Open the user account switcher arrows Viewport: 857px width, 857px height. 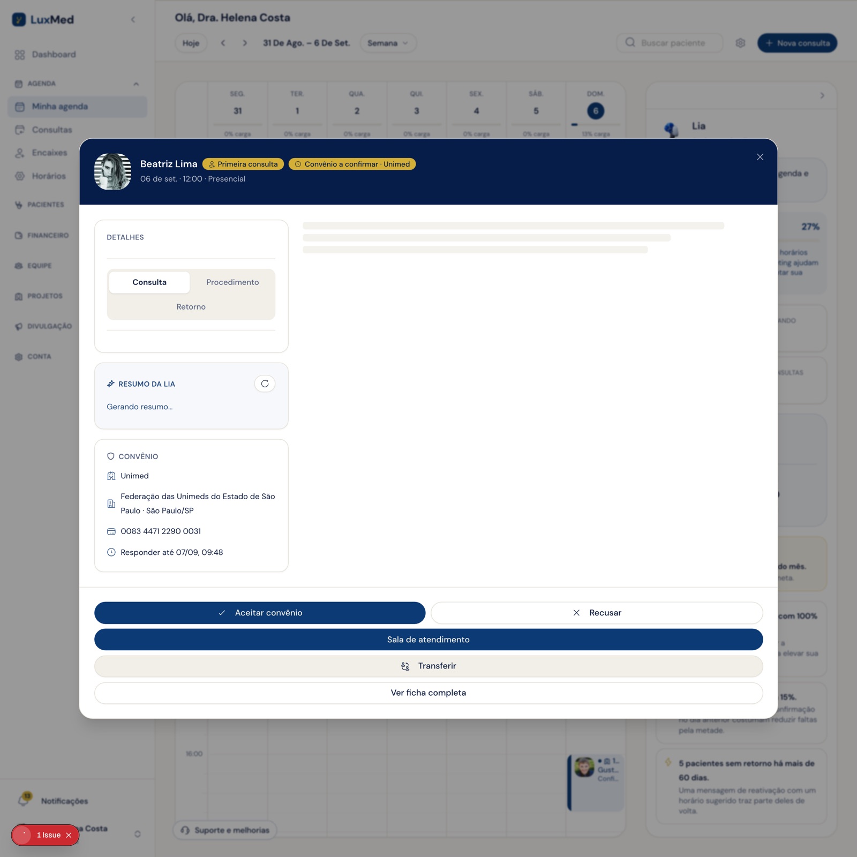(x=138, y=834)
